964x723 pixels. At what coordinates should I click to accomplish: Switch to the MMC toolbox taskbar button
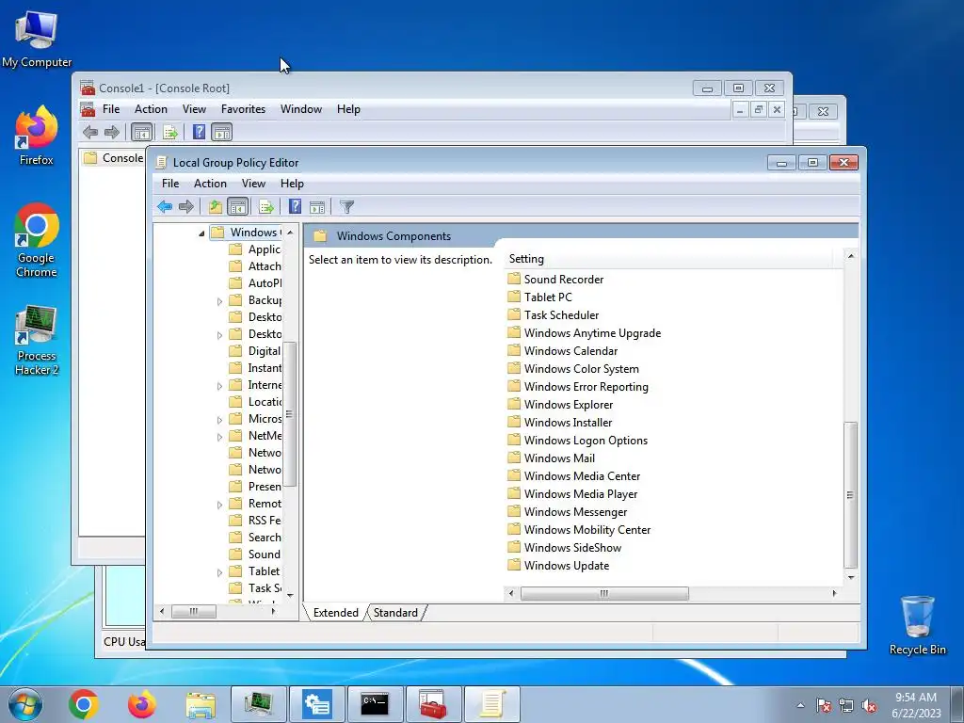433,704
